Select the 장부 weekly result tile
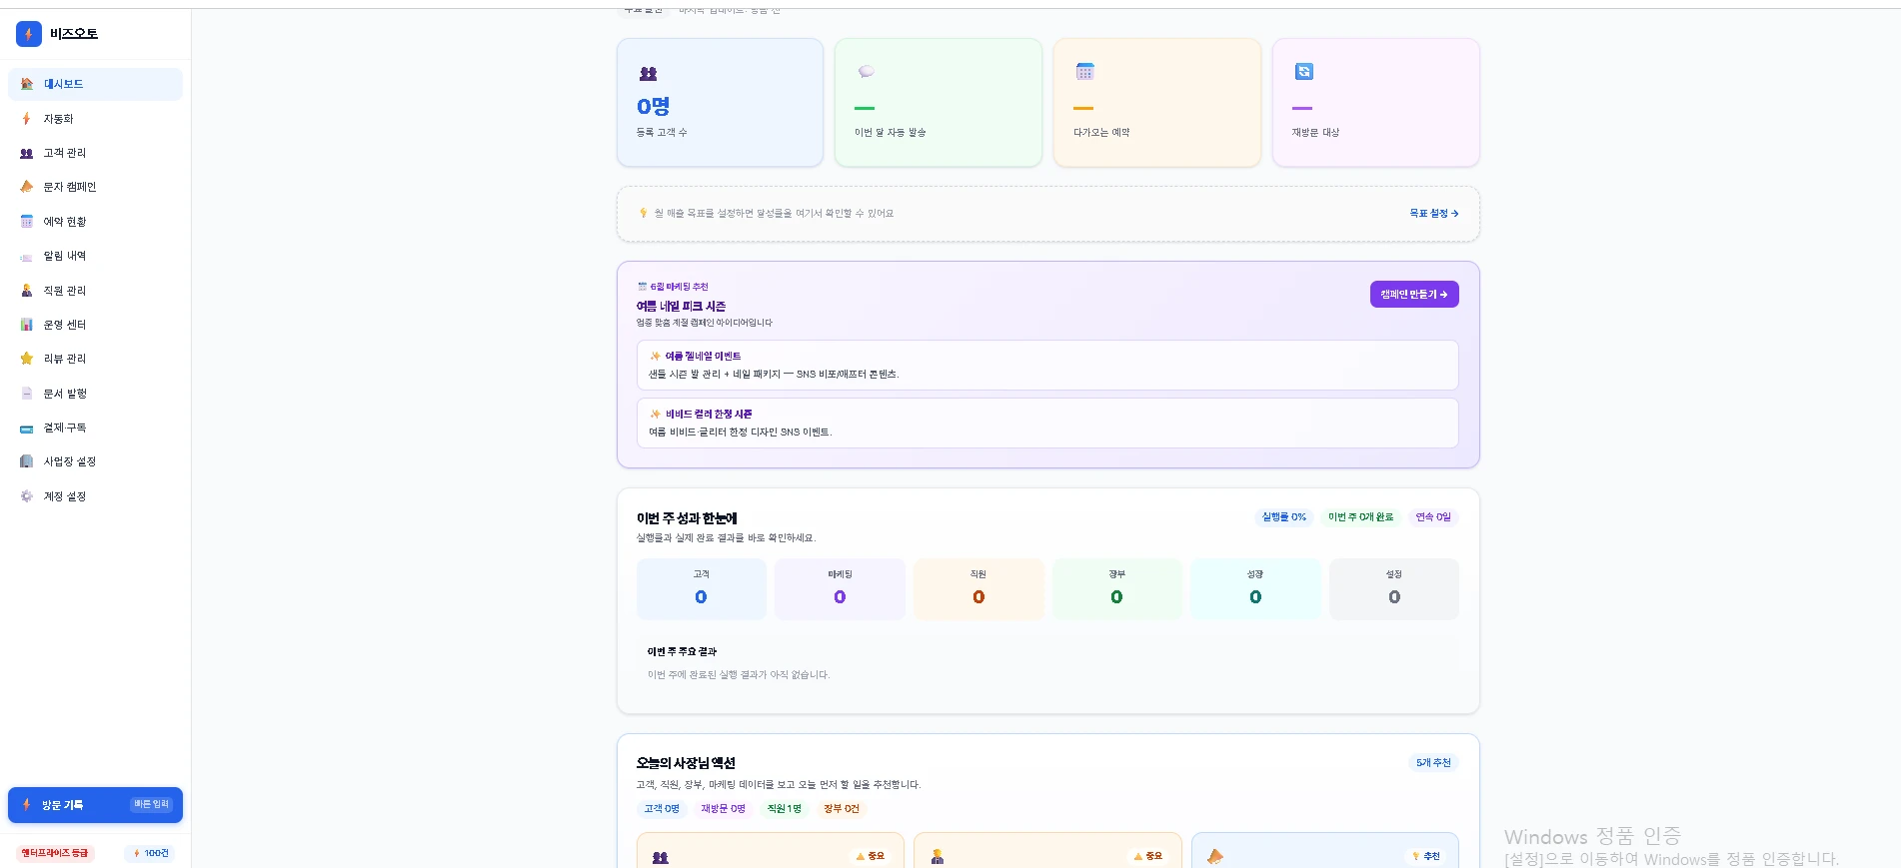The height and width of the screenshot is (868, 1901). (x=1116, y=589)
